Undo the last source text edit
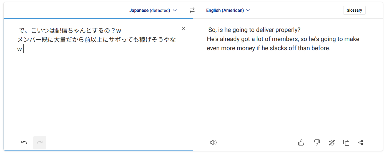This screenshot has width=389, height=153. pyautogui.click(x=24, y=142)
